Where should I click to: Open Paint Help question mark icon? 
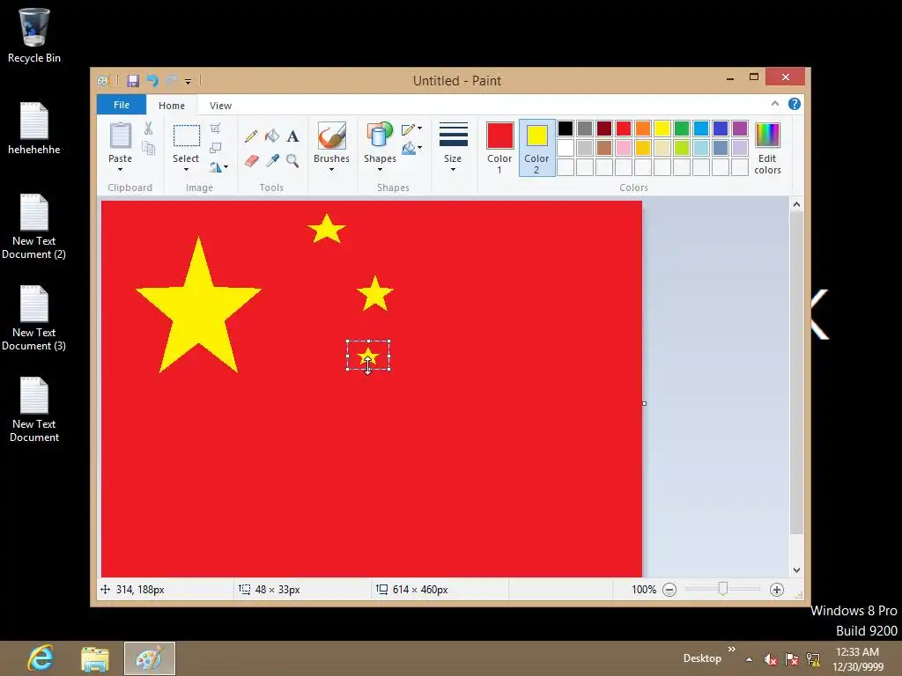(795, 104)
